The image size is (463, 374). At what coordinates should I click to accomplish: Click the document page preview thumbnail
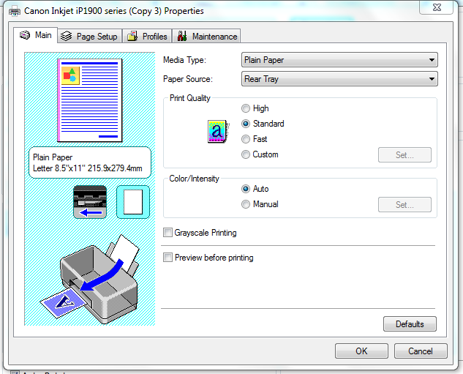coord(90,100)
